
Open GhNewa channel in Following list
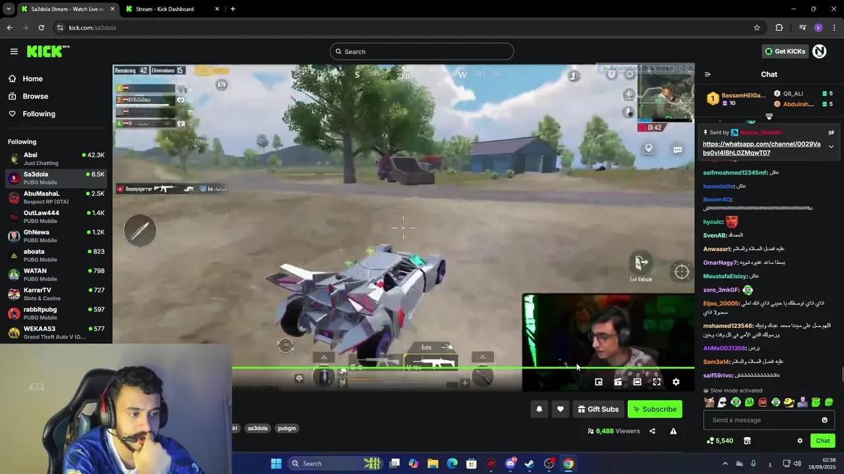tap(56, 236)
